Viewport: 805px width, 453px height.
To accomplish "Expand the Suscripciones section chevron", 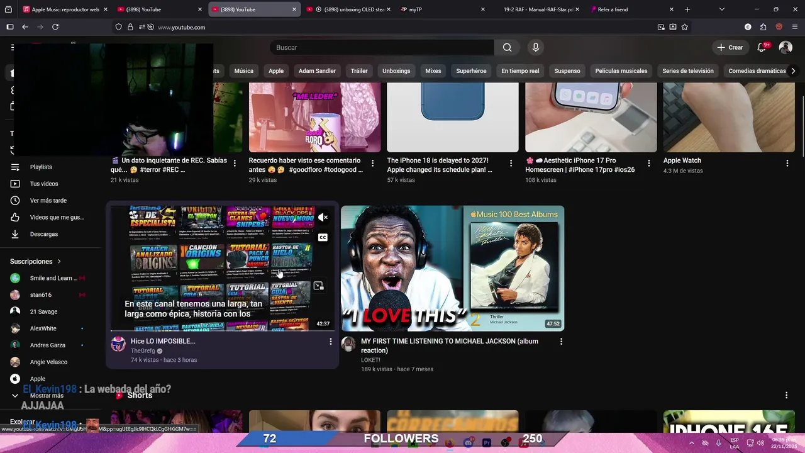I will pos(59,262).
